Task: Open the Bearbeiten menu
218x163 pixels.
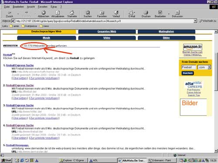Action: click(x=18, y=7)
